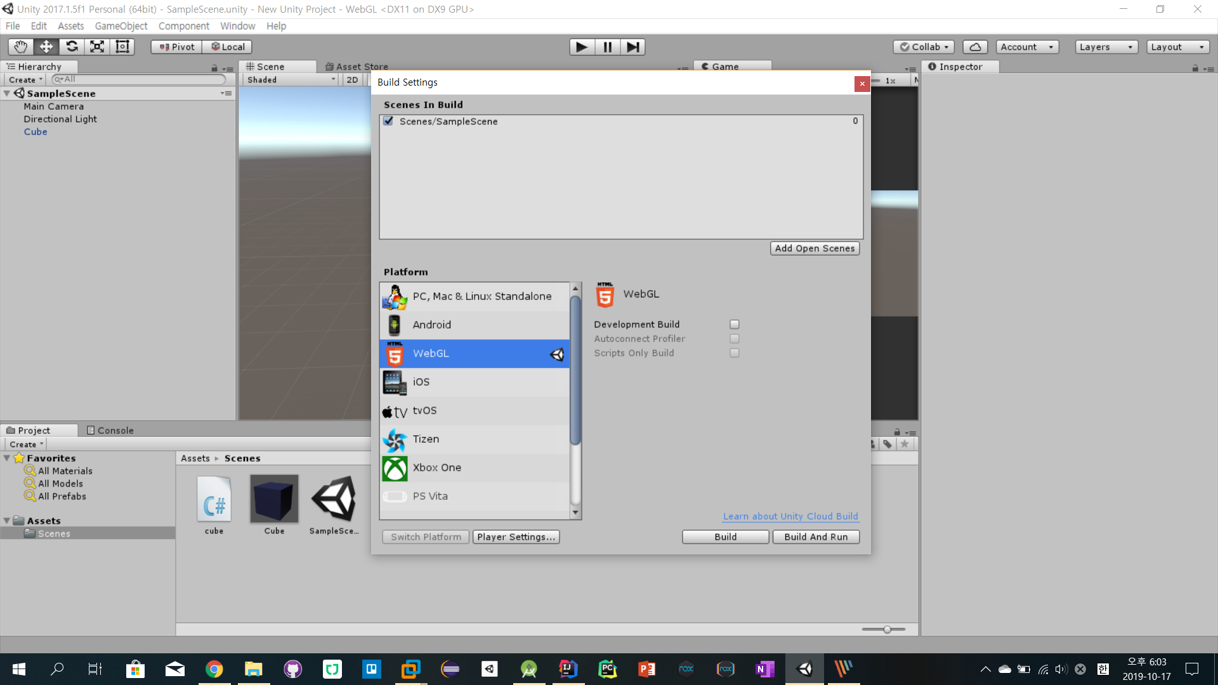Enable the Development Build checkbox
Screen dimensions: 1218x685
point(735,324)
